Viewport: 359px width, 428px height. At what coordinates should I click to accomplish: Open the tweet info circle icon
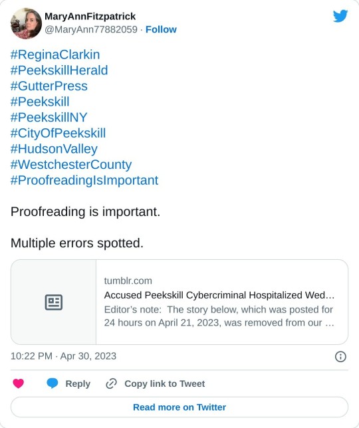coord(340,356)
